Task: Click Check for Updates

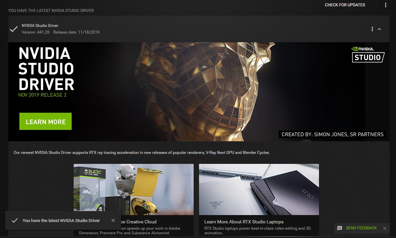Action: coord(345,5)
